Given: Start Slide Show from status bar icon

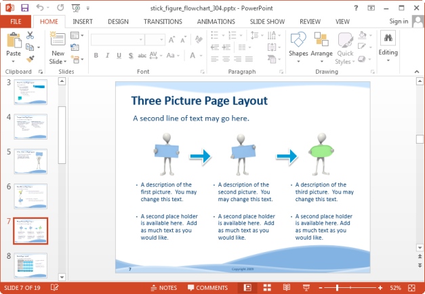Looking at the screenshot, I should [306, 288].
